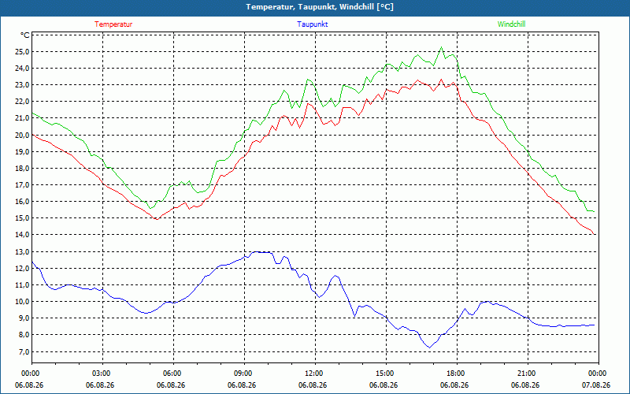Click the 13,0 y-axis value
Viewport: 630px width, 394px height.
point(23,251)
